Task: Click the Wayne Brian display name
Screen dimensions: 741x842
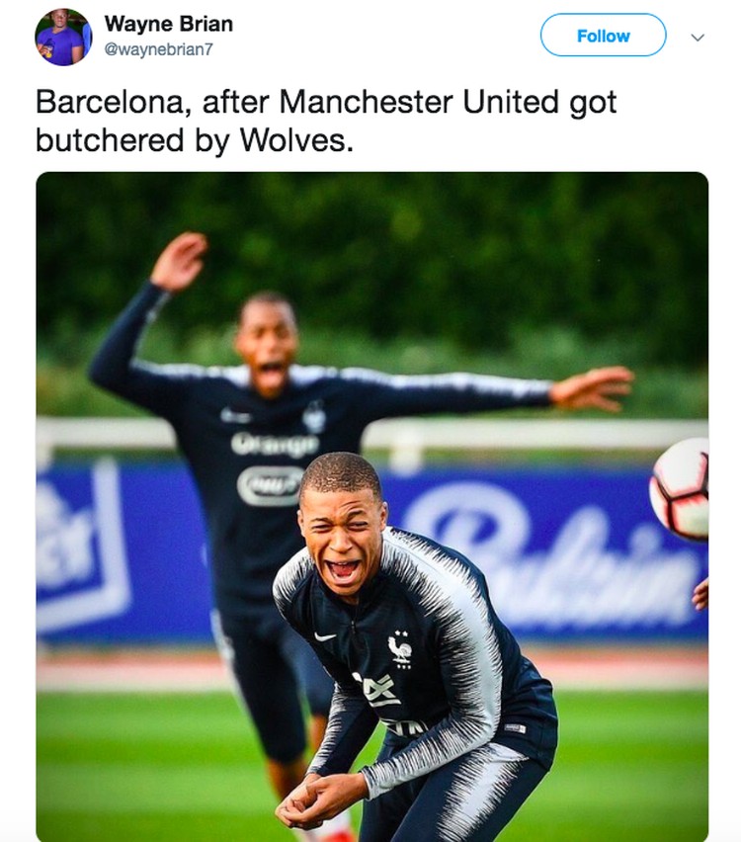Action: 169,24
